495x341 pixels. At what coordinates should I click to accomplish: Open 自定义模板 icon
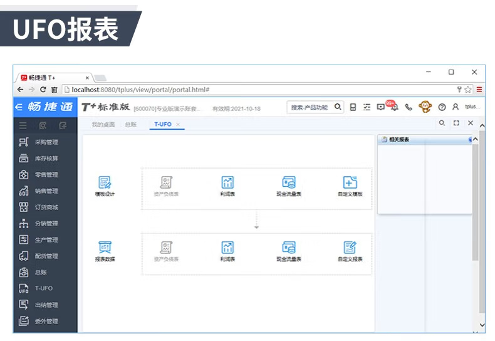click(350, 186)
